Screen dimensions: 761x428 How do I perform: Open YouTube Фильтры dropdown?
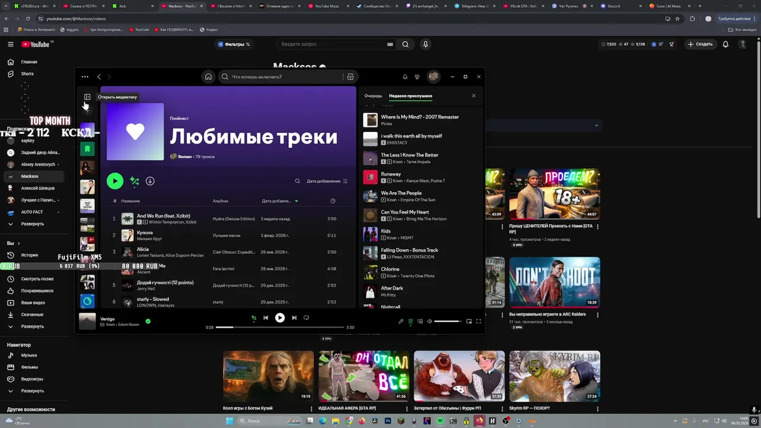[x=234, y=44]
